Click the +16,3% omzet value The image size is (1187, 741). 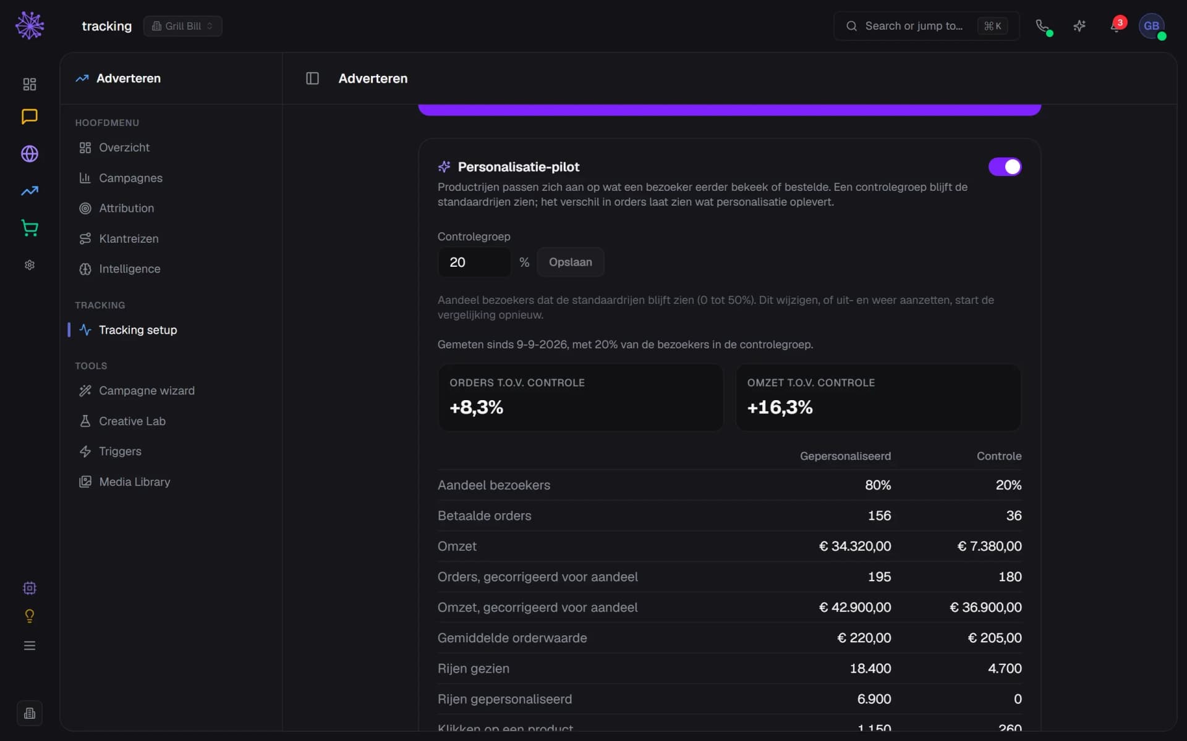(x=780, y=408)
